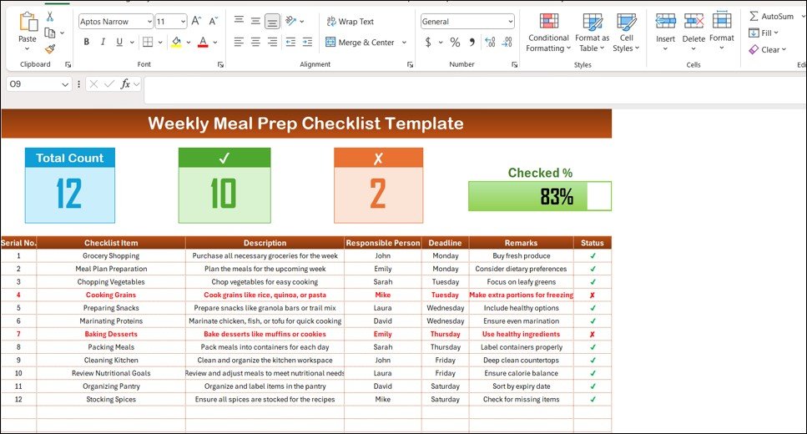Open Clipboard pane dialog launcher
This screenshot has width=807, height=434.
click(68, 65)
